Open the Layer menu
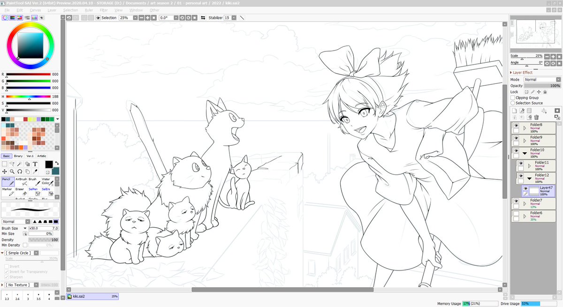 (52, 10)
